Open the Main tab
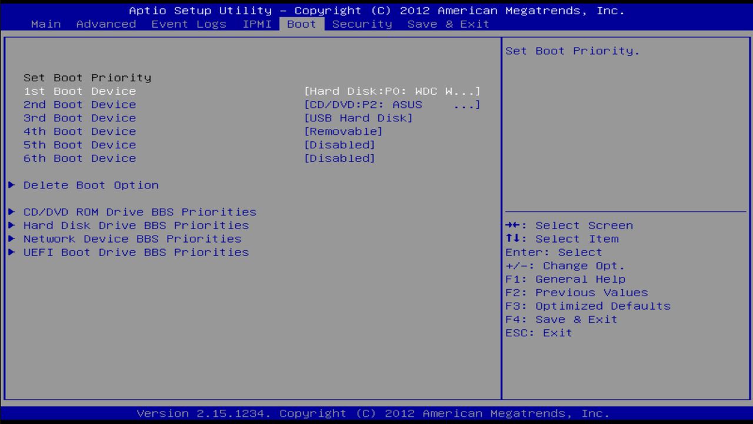 click(x=46, y=24)
